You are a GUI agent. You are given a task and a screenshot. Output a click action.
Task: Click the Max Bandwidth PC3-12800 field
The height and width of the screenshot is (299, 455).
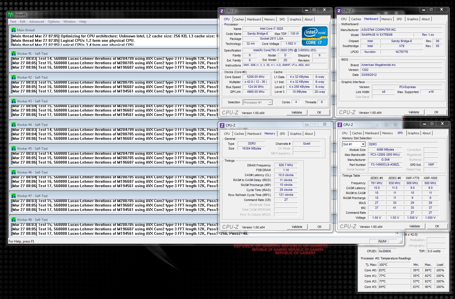click(x=385, y=154)
